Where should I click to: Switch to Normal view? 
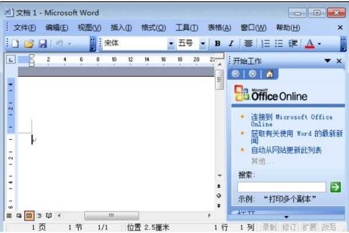click(9, 216)
